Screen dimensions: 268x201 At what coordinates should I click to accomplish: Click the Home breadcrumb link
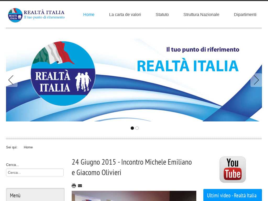click(28, 147)
